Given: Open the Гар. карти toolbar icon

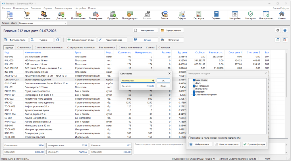Looking at the screenshot, I should pos(199,15).
